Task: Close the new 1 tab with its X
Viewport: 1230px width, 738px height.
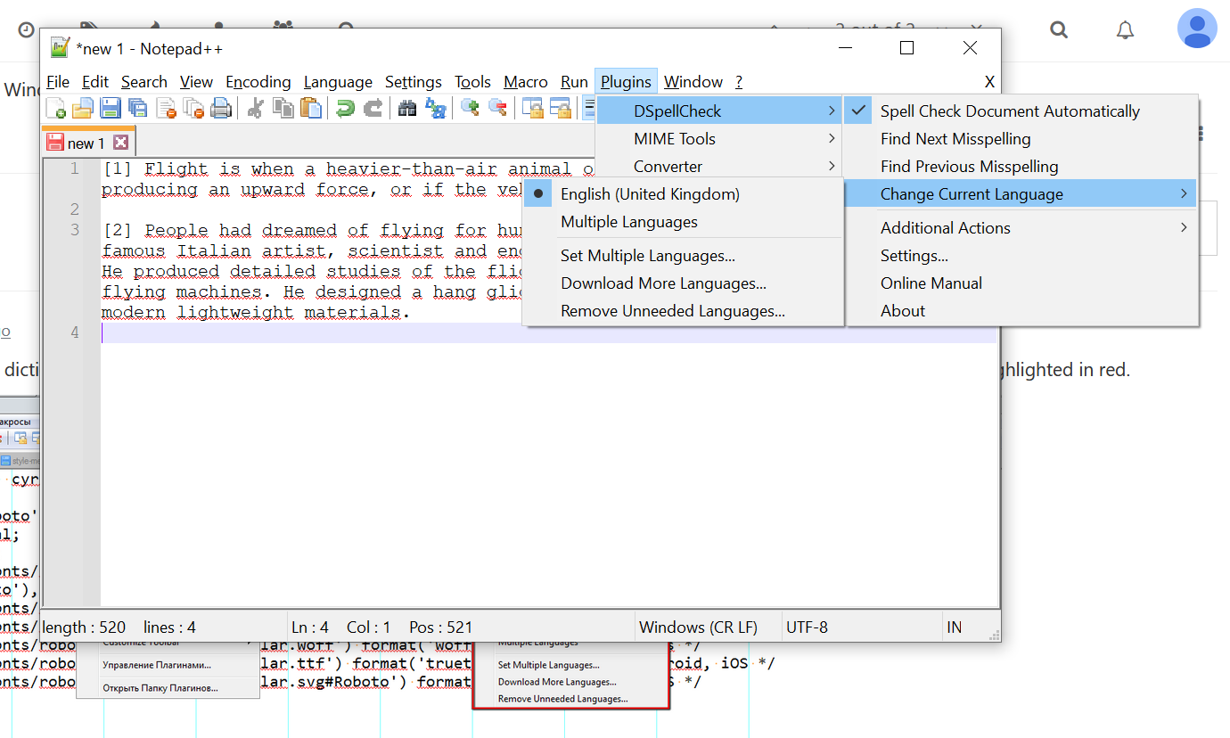Action: tap(120, 143)
